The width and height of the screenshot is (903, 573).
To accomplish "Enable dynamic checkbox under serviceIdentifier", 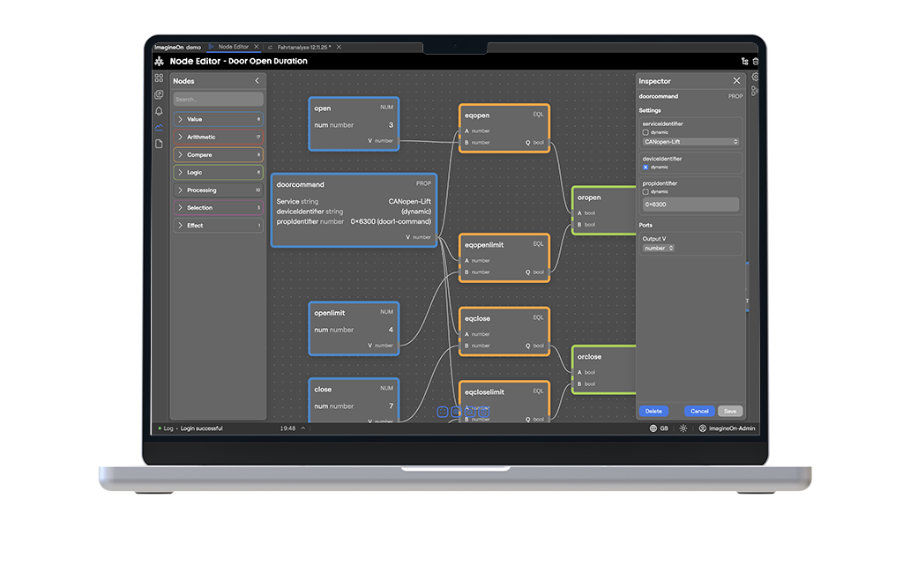I will [646, 132].
